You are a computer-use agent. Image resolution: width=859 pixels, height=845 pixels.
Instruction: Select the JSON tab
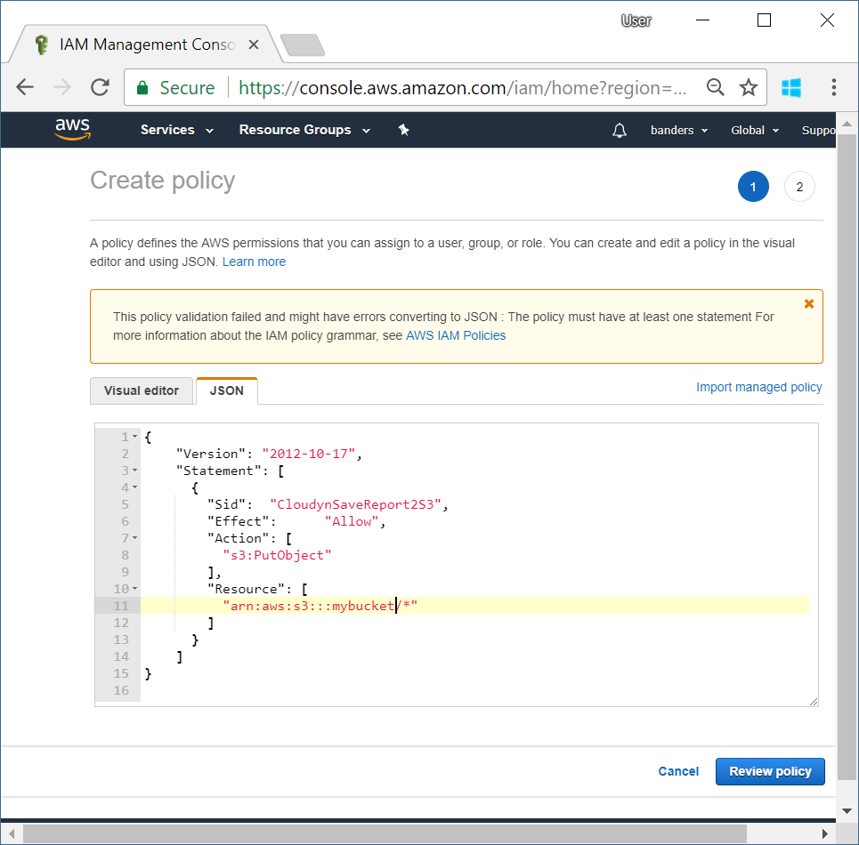[227, 390]
